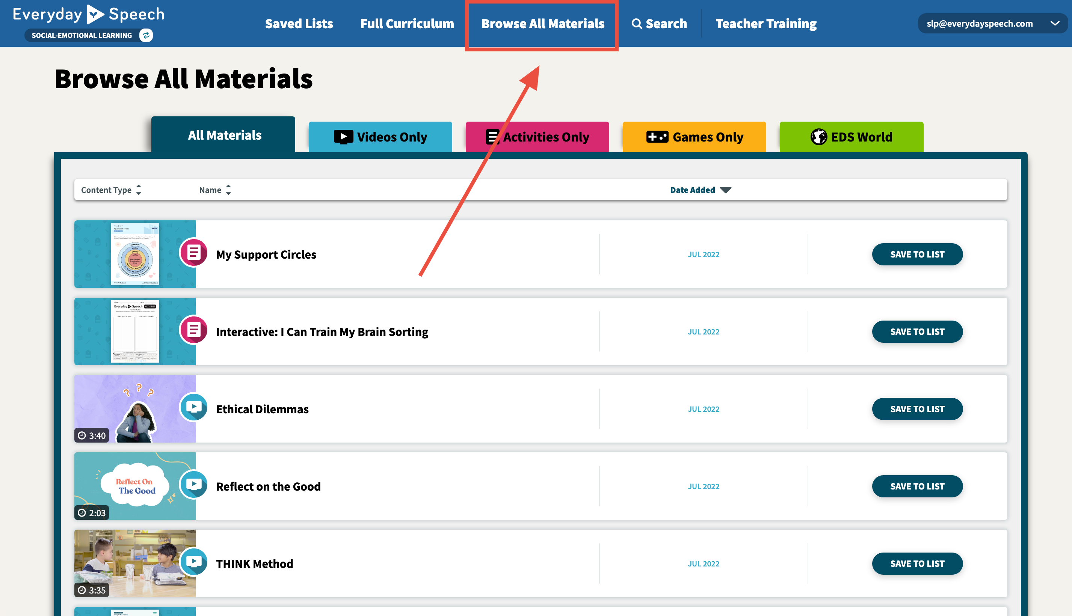
Task: Click the video icon beside Ethical Dilemmas
Action: [x=194, y=407]
